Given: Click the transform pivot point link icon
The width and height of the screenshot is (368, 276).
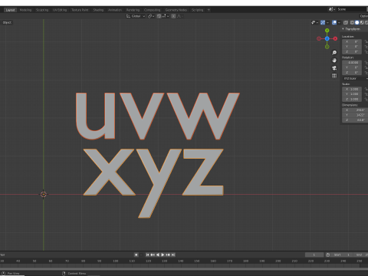Looking at the screenshot, I should (x=149, y=16).
